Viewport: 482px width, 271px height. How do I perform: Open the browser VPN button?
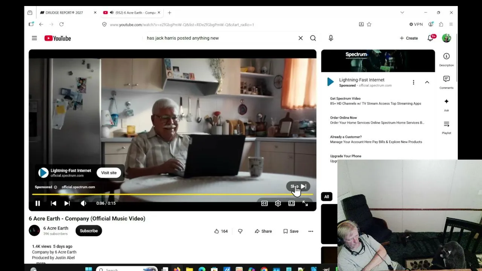click(416, 24)
